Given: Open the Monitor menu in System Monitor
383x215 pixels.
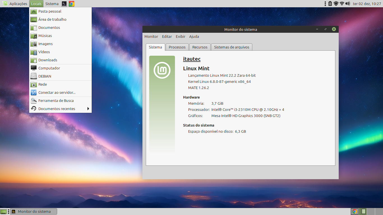Looking at the screenshot, I should (x=151, y=37).
